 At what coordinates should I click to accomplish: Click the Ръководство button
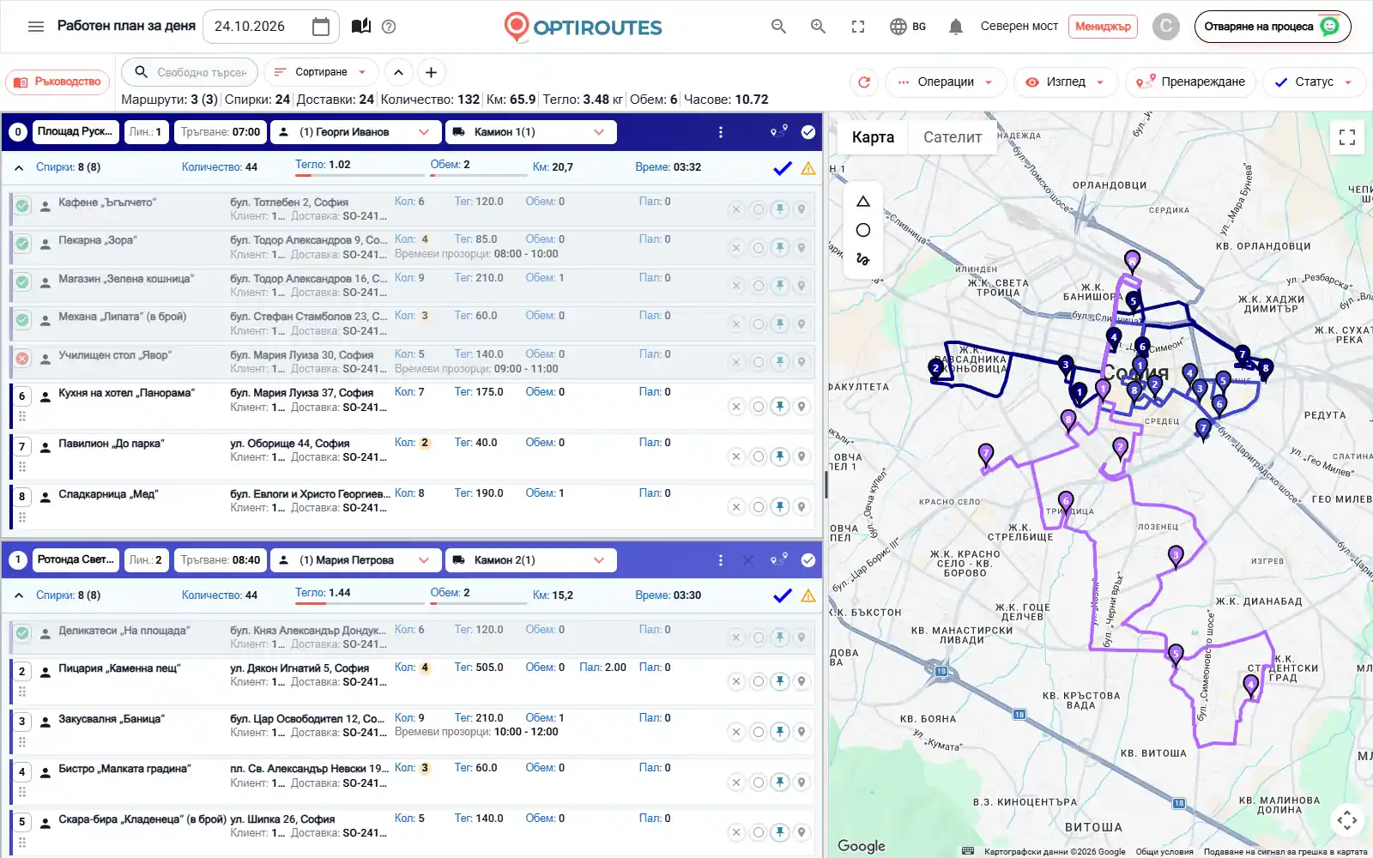[x=58, y=82]
